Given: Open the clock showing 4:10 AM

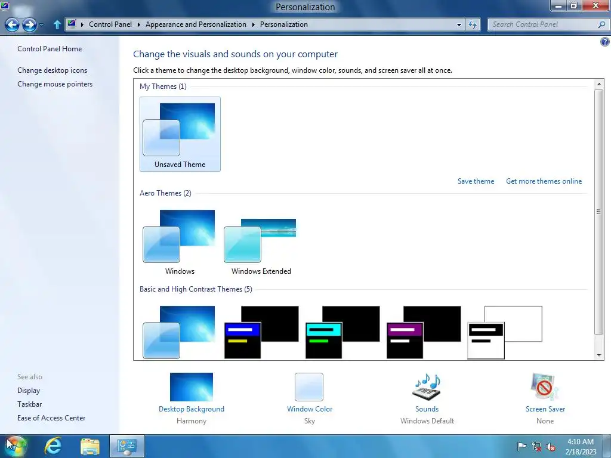Looking at the screenshot, I should (x=581, y=446).
